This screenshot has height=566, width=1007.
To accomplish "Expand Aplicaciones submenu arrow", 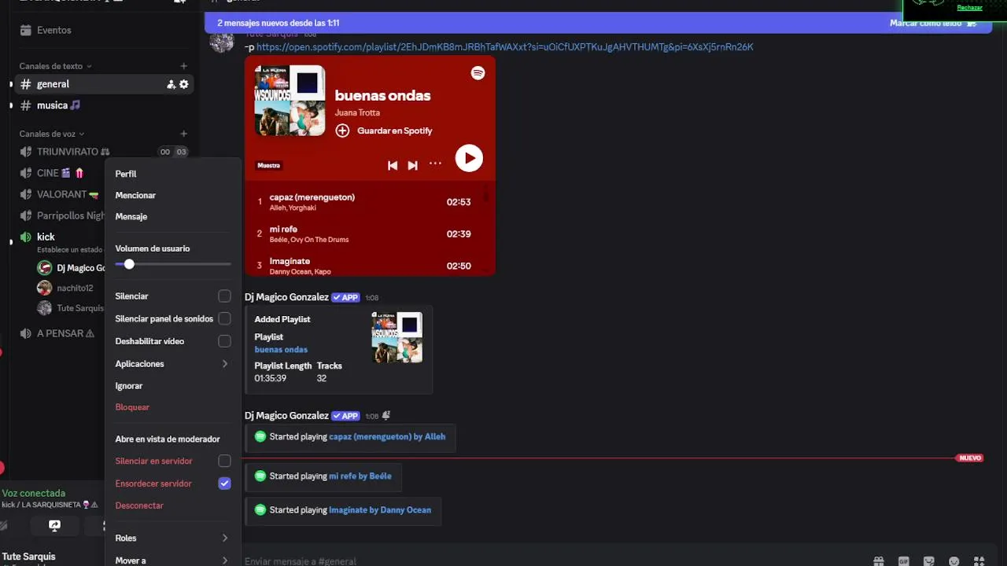I will click(225, 364).
